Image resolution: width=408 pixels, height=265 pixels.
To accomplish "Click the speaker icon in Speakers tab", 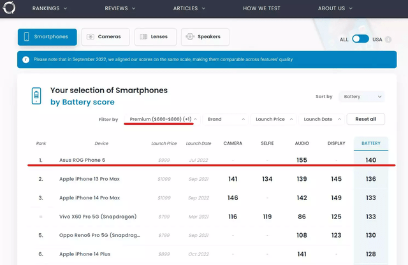I will (x=190, y=37).
